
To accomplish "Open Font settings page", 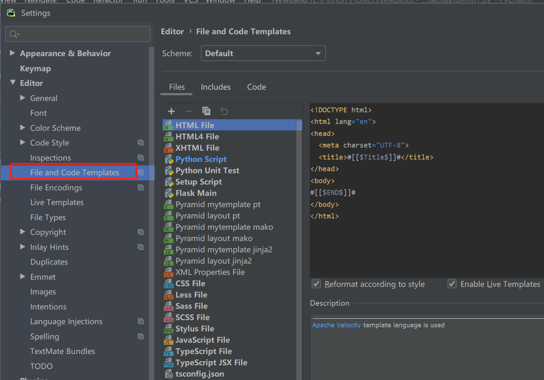I will click(38, 113).
